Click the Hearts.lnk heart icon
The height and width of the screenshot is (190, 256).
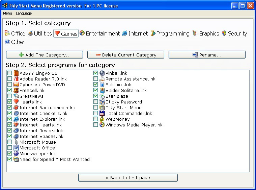16,102
